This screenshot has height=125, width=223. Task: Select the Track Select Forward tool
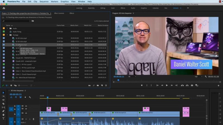click(x=3, y=96)
